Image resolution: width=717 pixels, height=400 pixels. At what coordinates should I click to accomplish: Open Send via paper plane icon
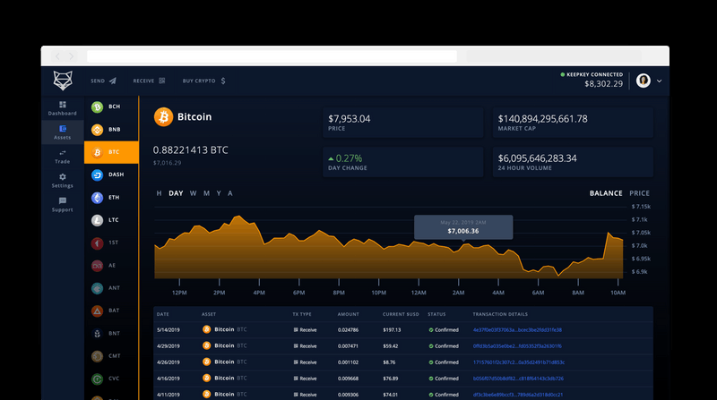tap(113, 81)
